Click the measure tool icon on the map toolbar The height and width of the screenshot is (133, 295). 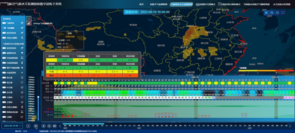click(x=267, y=13)
